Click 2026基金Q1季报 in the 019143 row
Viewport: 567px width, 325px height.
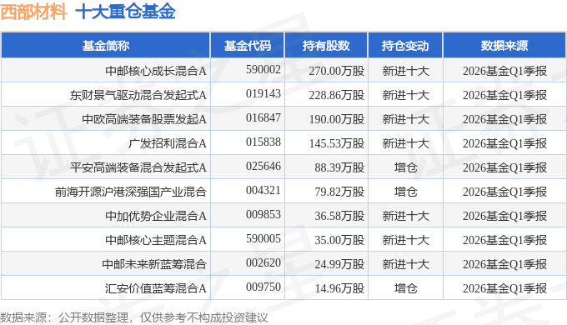click(504, 95)
